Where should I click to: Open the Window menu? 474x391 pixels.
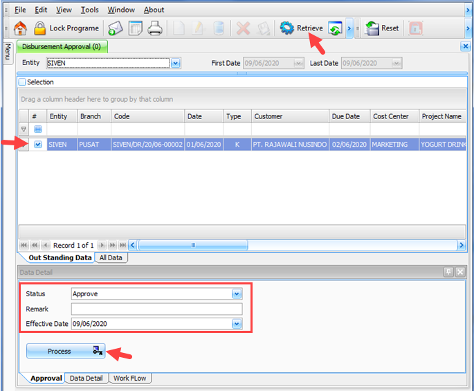(x=121, y=10)
